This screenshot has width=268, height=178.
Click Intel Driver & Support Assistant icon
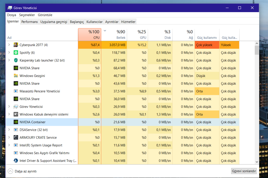[16, 161]
